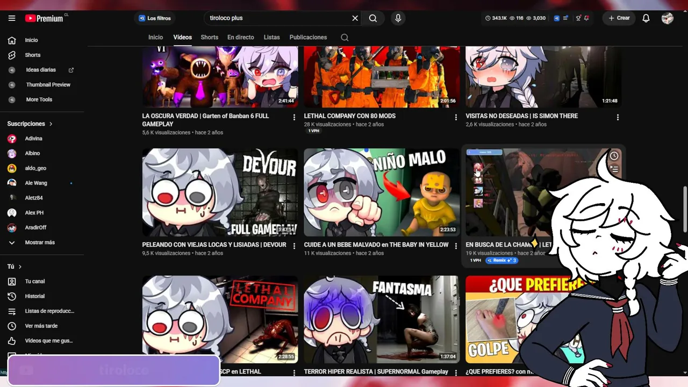Image resolution: width=688 pixels, height=387 pixels.
Task: Search within the channel via magnifier icon
Action: tap(345, 38)
